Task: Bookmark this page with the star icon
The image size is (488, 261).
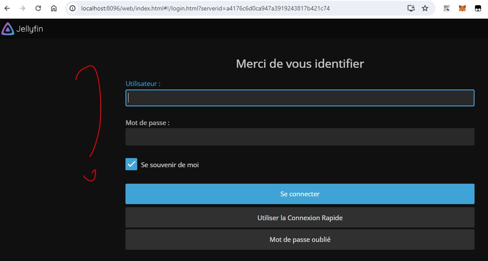Action: (x=425, y=8)
